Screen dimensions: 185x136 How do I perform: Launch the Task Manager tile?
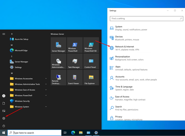[75, 61]
